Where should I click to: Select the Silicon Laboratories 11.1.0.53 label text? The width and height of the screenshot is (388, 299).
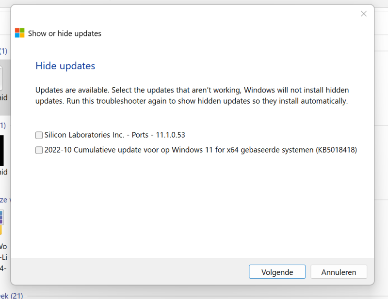[x=114, y=135]
